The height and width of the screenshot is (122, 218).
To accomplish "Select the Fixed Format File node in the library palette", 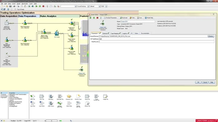I will pyautogui.click(x=96, y=97).
